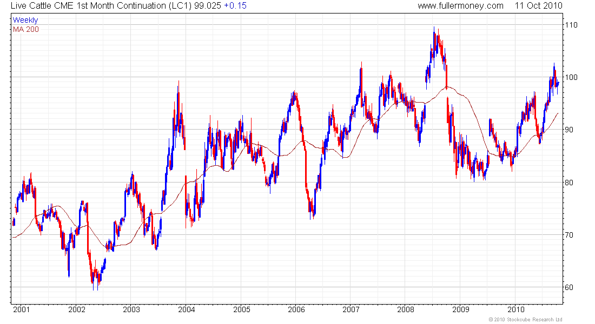This screenshot has width=595, height=324.
Task: Click the 2003 year axis label
Action: point(131,309)
